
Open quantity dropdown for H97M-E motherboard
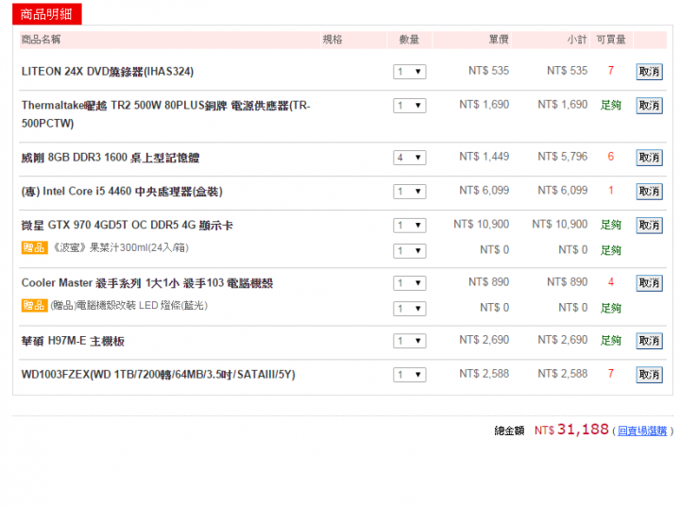[409, 341]
